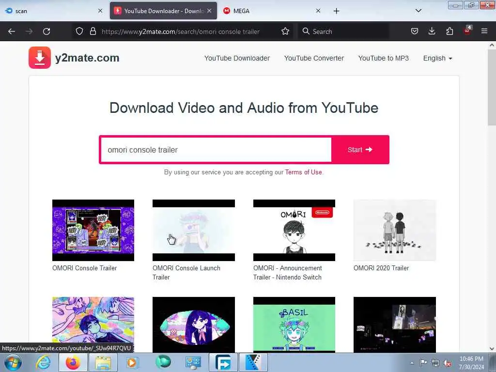The height and width of the screenshot is (372, 496).
Task: Expand the English language dropdown
Action: click(x=437, y=58)
